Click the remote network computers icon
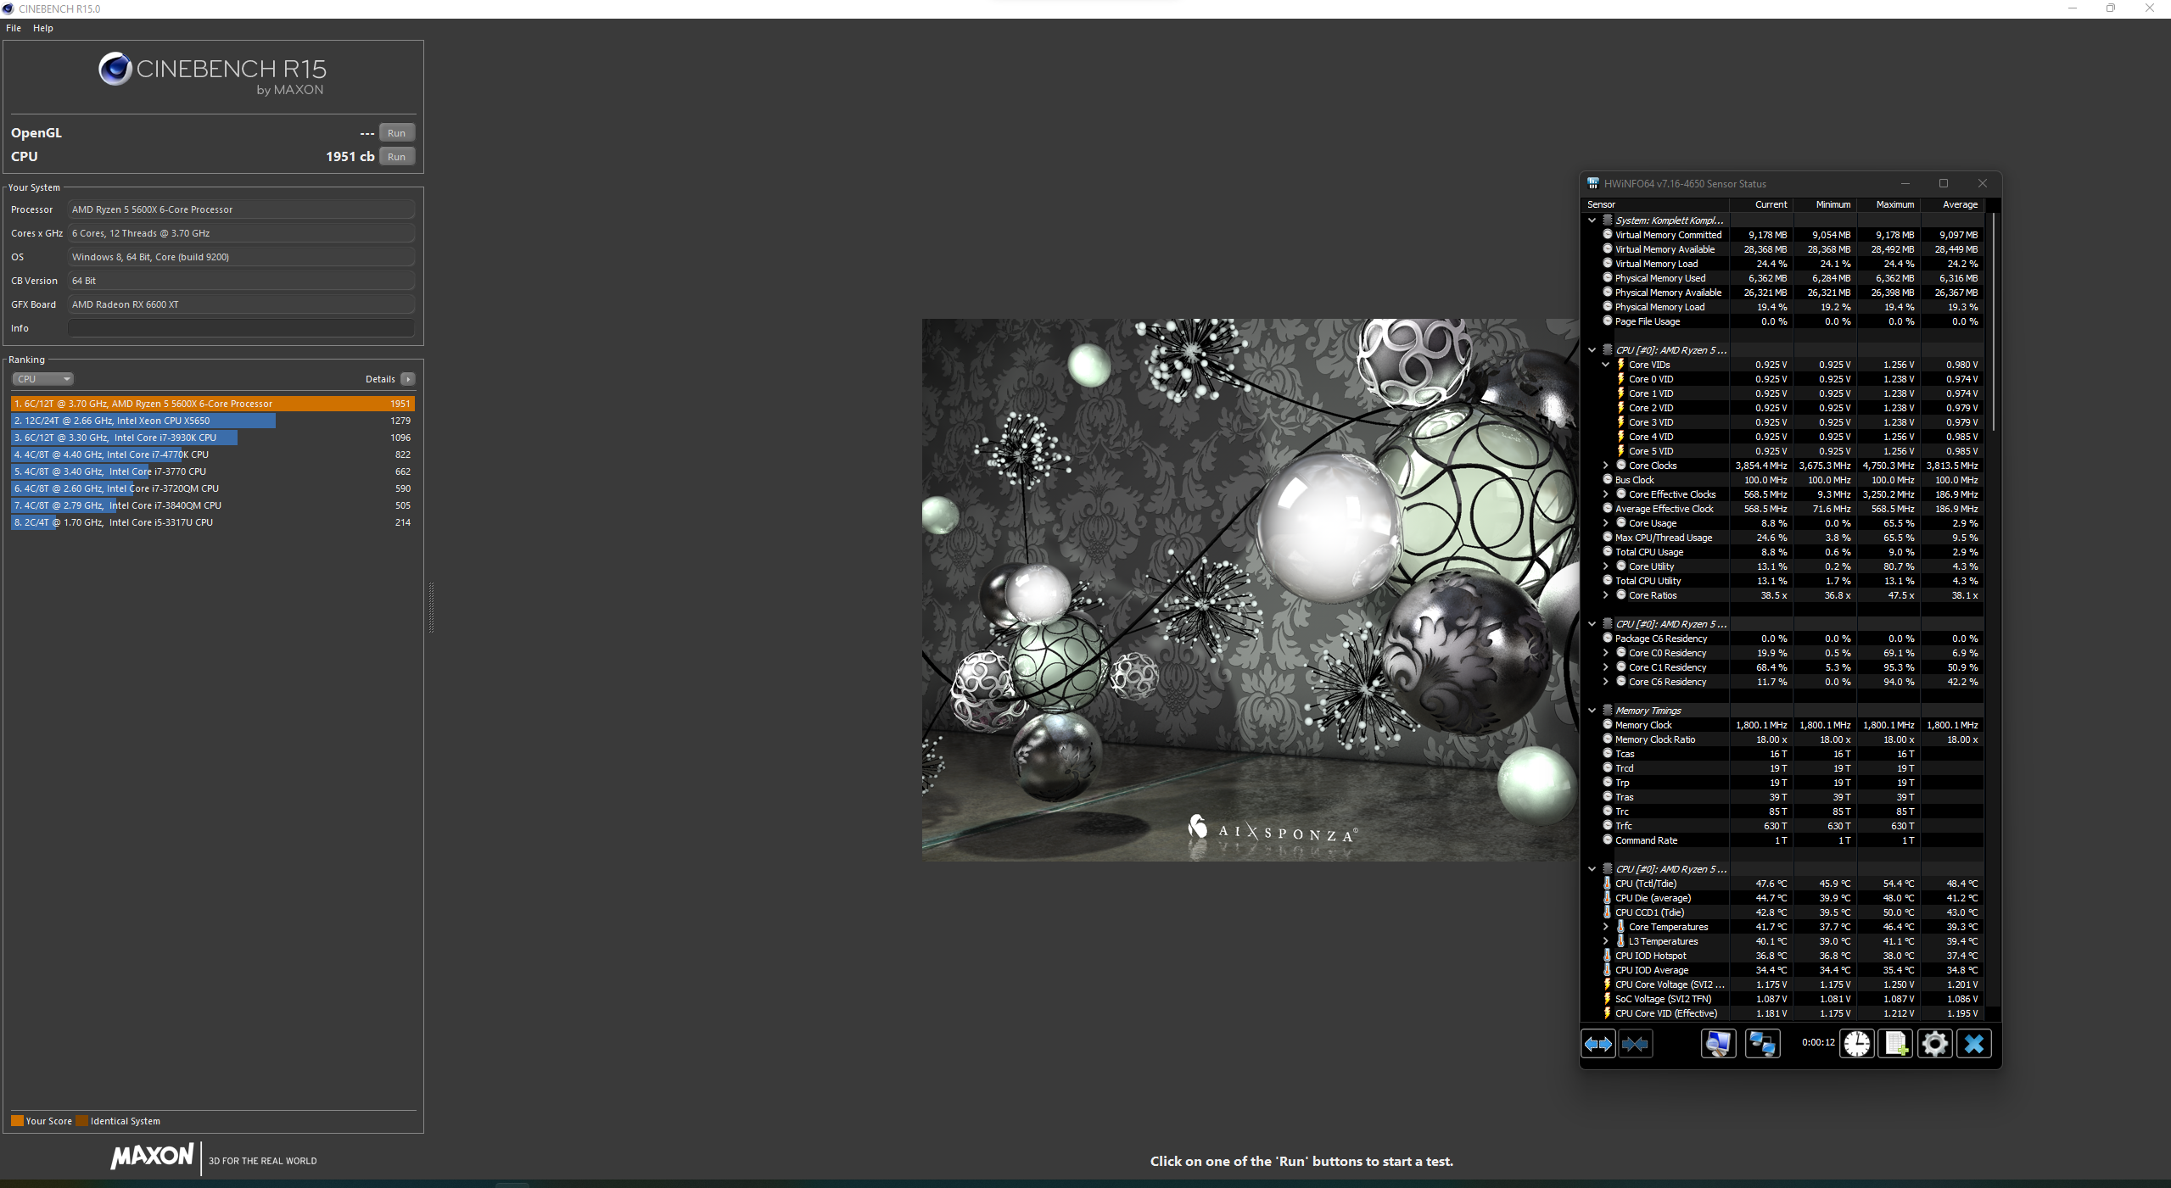This screenshot has width=2171, height=1188. pyautogui.click(x=1762, y=1044)
